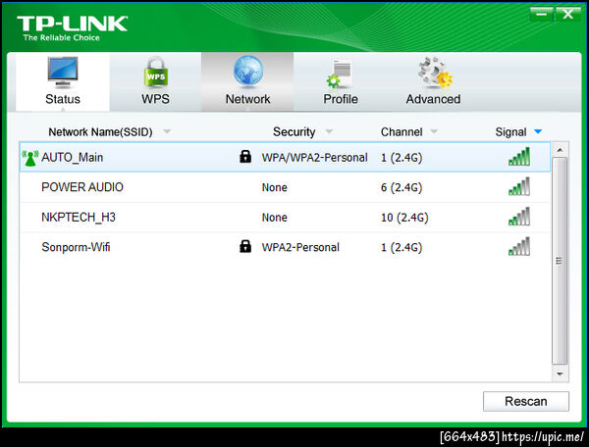The image size is (589, 447).
Task: Click the lock icon on Sonporm-Wifi row
Action: click(x=245, y=246)
